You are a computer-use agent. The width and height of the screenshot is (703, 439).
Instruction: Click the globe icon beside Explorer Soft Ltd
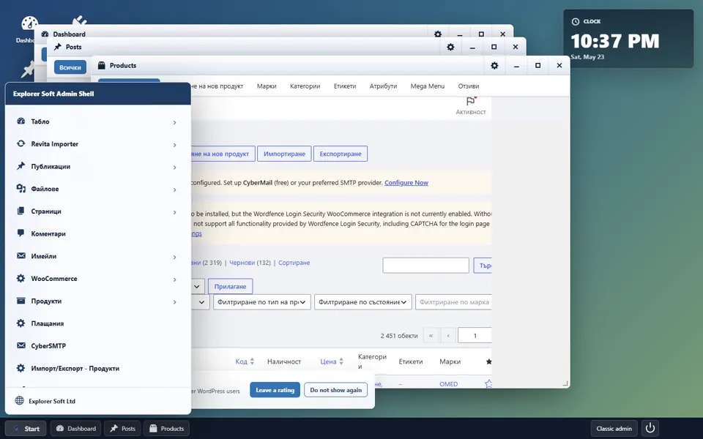[19, 400]
